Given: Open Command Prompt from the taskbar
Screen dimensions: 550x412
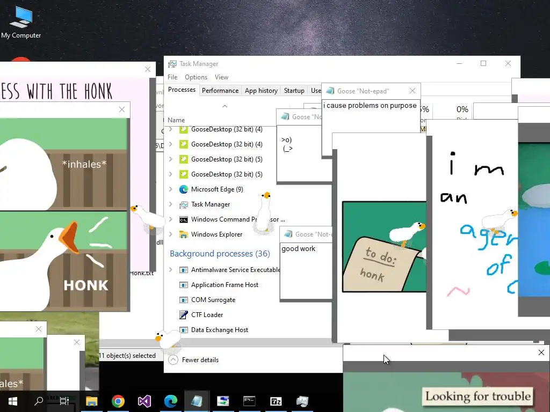Looking at the screenshot, I should [249, 401].
